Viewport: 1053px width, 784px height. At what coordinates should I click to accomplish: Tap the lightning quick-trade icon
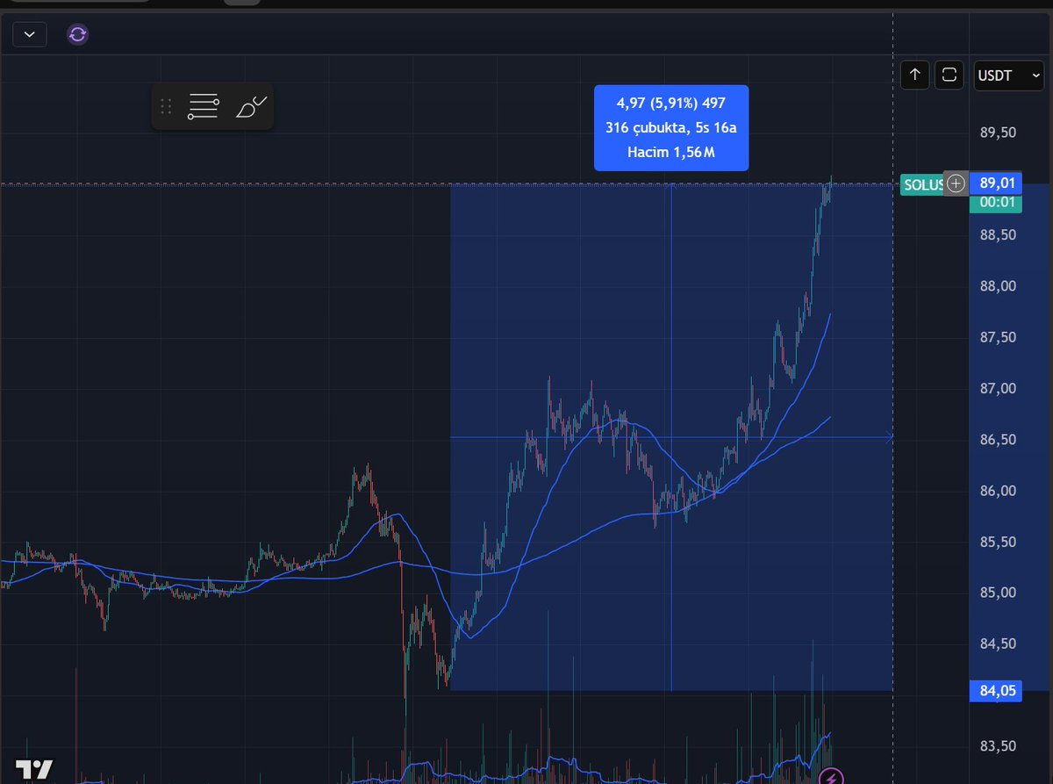[831, 776]
